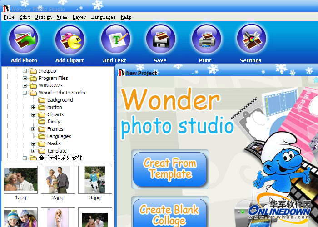Image resolution: width=318 pixels, height=227 pixels.
Task: Select the Add Text tool icon
Action: [x=116, y=39]
